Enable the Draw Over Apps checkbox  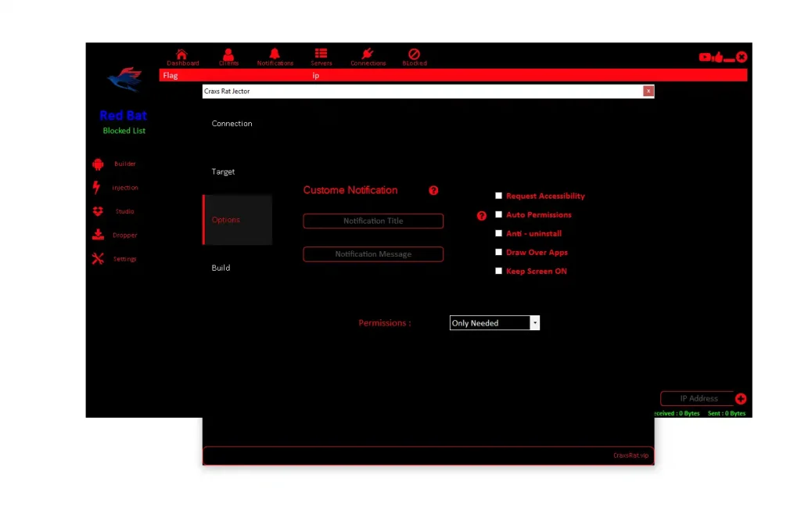pyautogui.click(x=498, y=252)
